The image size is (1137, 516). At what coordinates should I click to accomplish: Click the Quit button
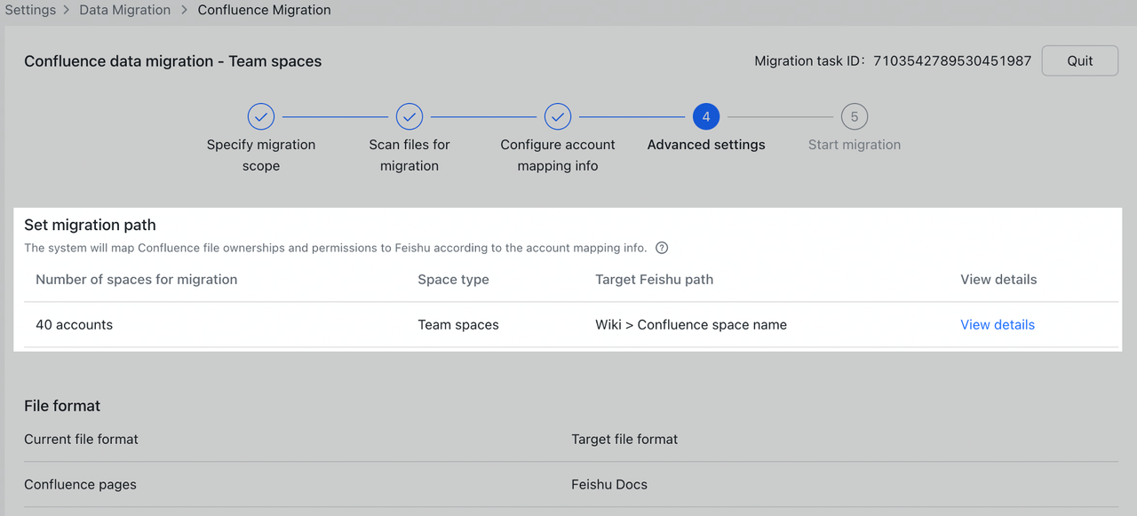(x=1079, y=61)
